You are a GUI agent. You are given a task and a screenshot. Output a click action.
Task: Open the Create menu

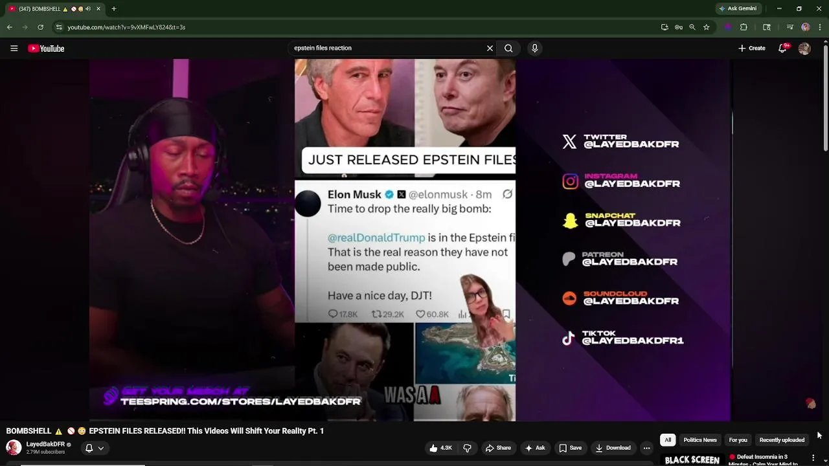click(x=752, y=48)
